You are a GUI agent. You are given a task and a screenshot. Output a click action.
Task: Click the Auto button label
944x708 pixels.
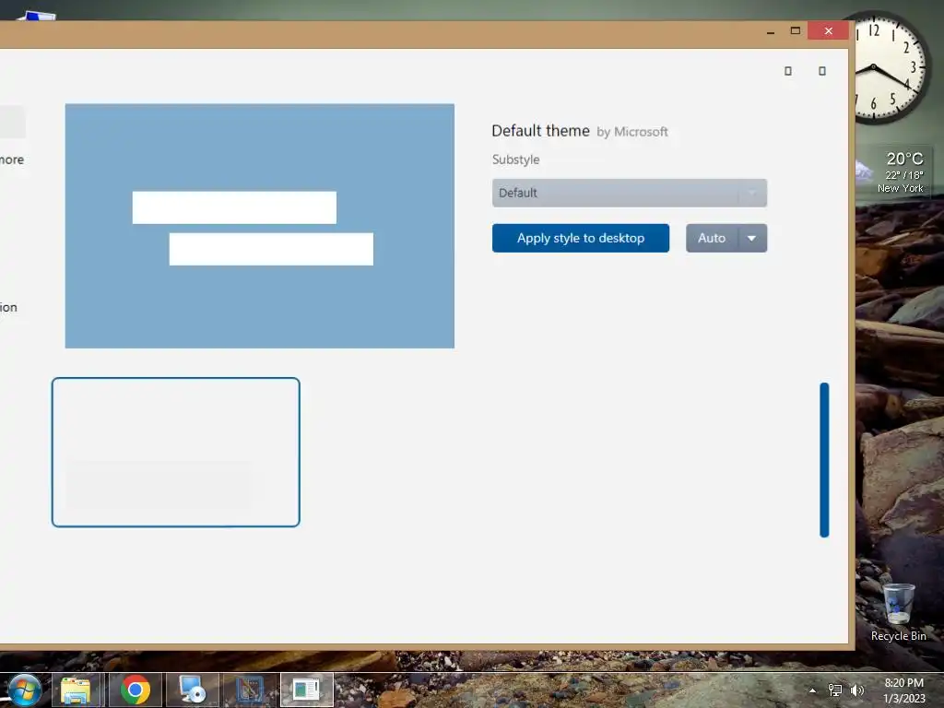click(x=712, y=238)
